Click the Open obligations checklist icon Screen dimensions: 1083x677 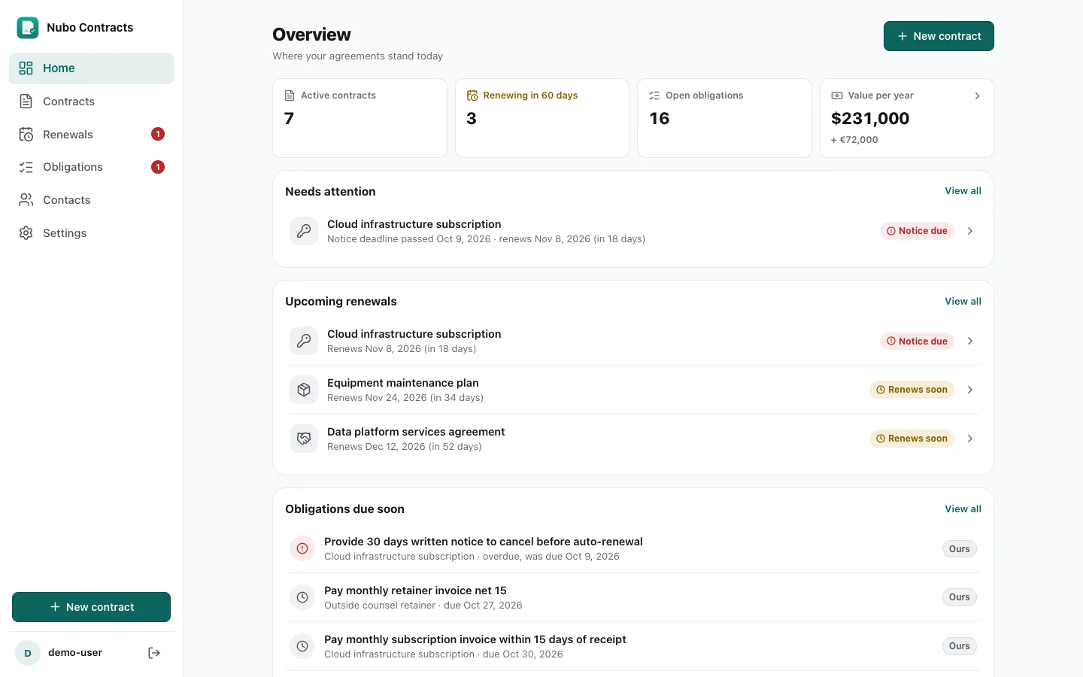[654, 96]
